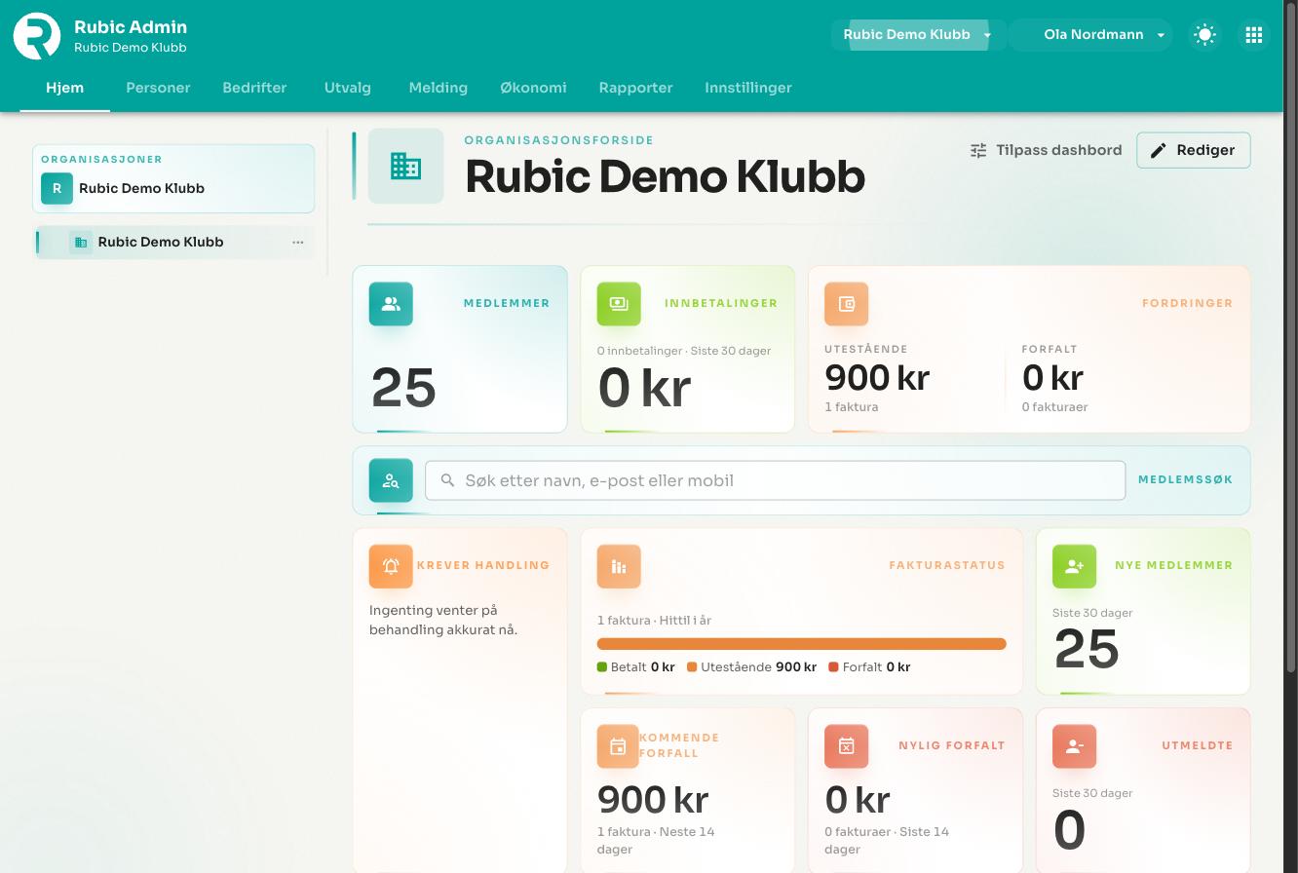Screen dimensions: 1298x873
Task: Open the Økonomi tab
Action: point(533,88)
